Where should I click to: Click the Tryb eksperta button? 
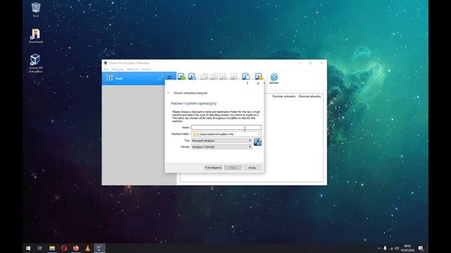(213, 167)
